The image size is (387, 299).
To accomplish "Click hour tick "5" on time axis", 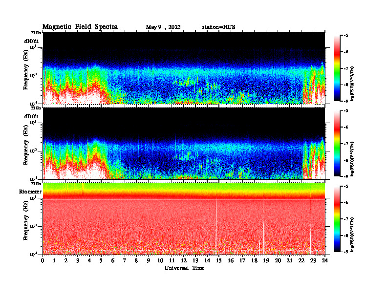I will (101, 260).
